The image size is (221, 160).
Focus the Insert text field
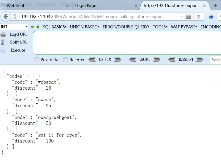pyautogui.click(x=215, y=60)
